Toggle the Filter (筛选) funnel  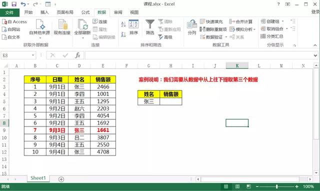point(150,27)
